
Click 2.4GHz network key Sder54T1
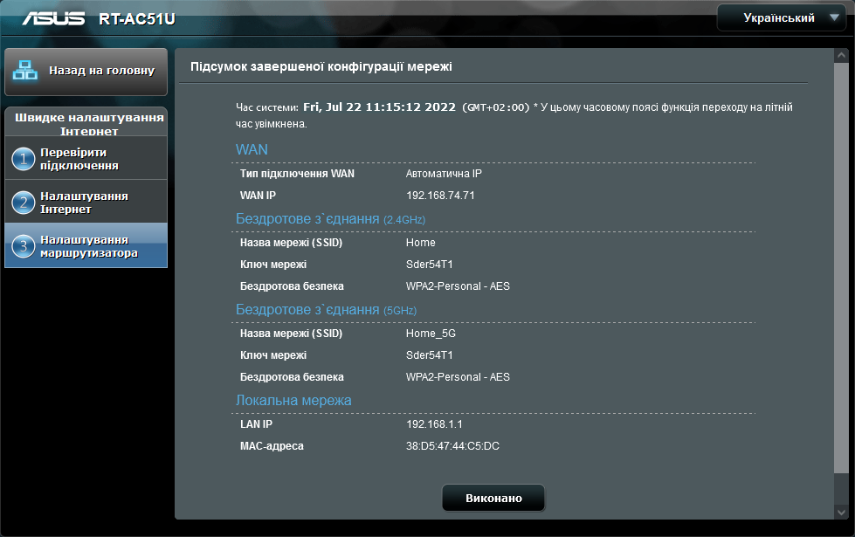point(429,265)
